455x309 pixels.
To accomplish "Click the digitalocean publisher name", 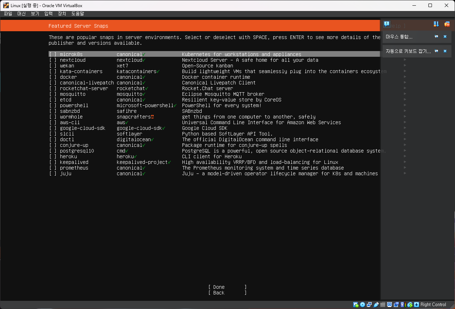I will click(134, 139).
